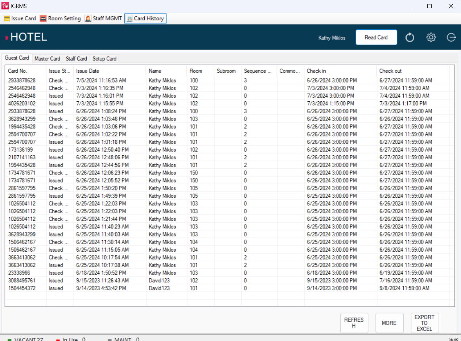The height and width of the screenshot is (341, 461).
Task: Click check out 7/16/2024 11:59:00 AM
Action: click(406, 281)
